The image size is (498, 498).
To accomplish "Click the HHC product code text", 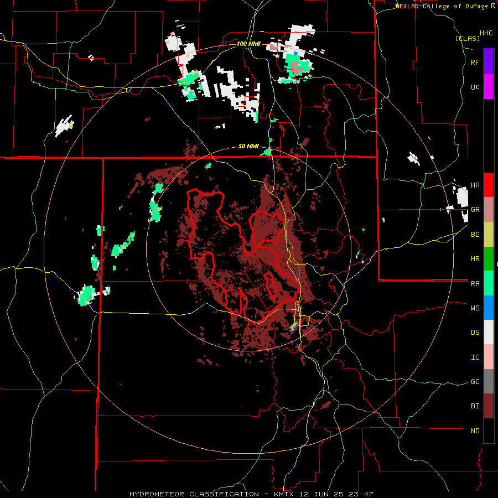I will (x=486, y=33).
